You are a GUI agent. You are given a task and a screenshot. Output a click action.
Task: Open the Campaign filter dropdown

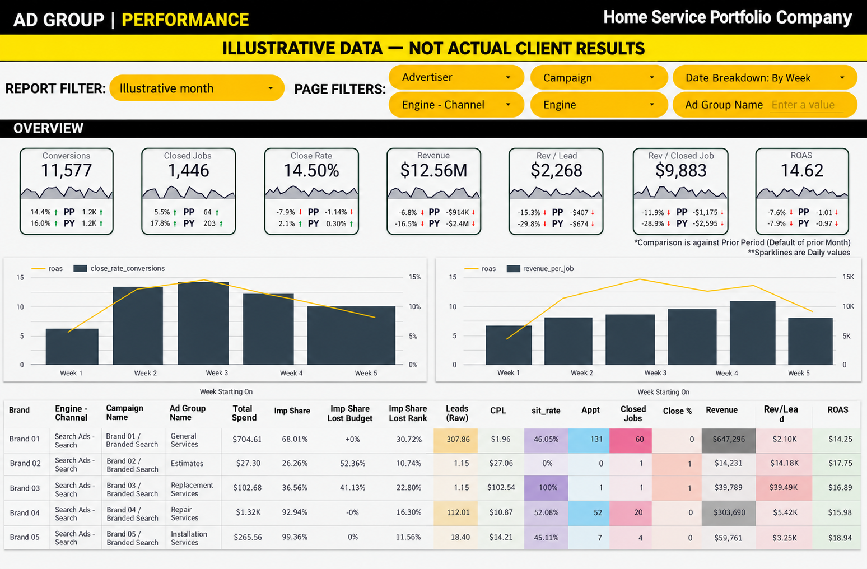(599, 78)
